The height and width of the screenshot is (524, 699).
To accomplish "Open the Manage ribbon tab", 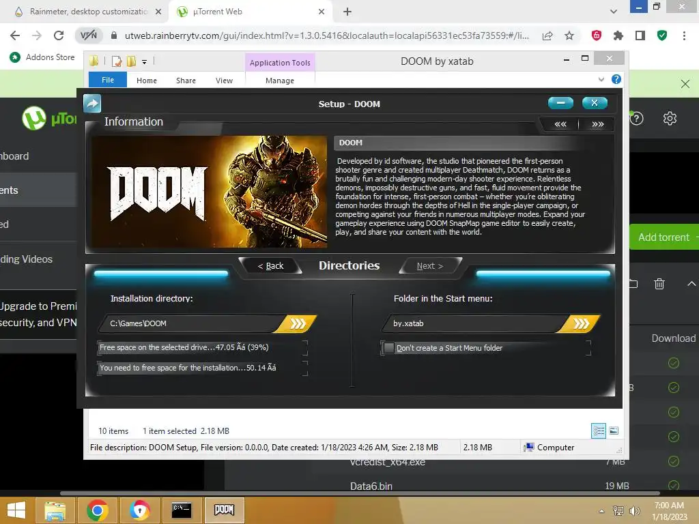I will (x=280, y=81).
